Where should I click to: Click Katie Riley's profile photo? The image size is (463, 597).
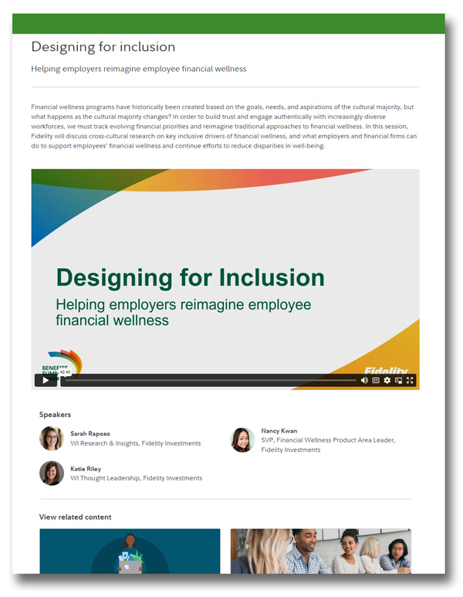(52, 473)
